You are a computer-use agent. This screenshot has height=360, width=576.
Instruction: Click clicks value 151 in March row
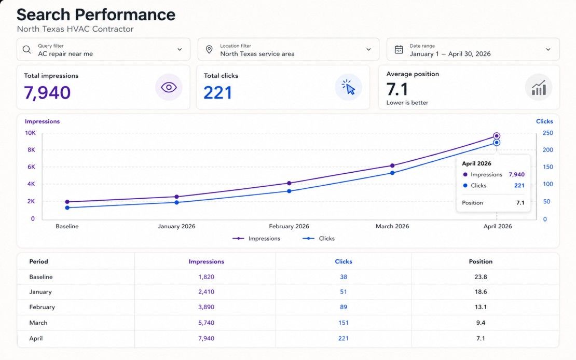344,323
